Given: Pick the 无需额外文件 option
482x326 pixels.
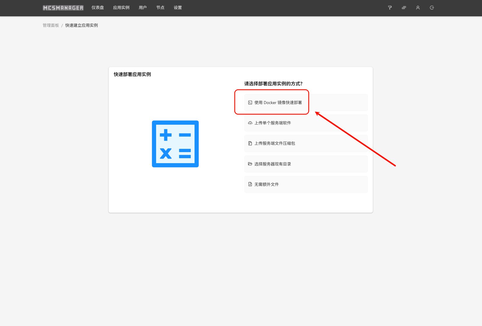Looking at the screenshot, I should click(266, 184).
